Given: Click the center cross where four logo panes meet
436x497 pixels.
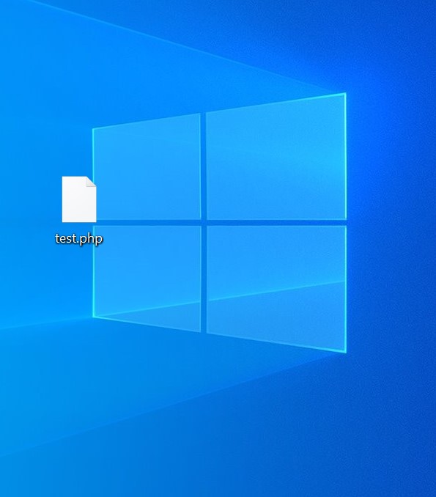Looking at the screenshot, I should pyautogui.click(x=204, y=223).
